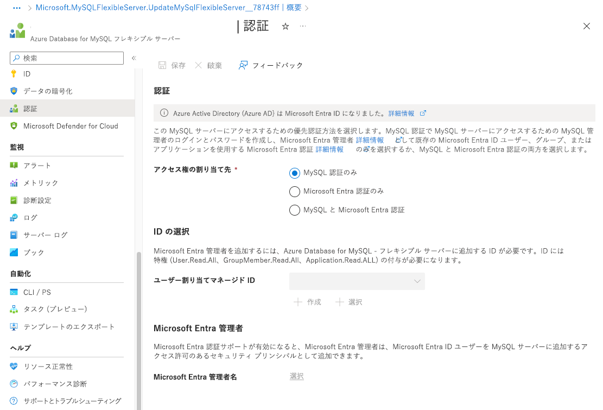The height and width of the screenshot is (410, 603).
Task: Click the アラート alert icon
Action: [14, 166]
